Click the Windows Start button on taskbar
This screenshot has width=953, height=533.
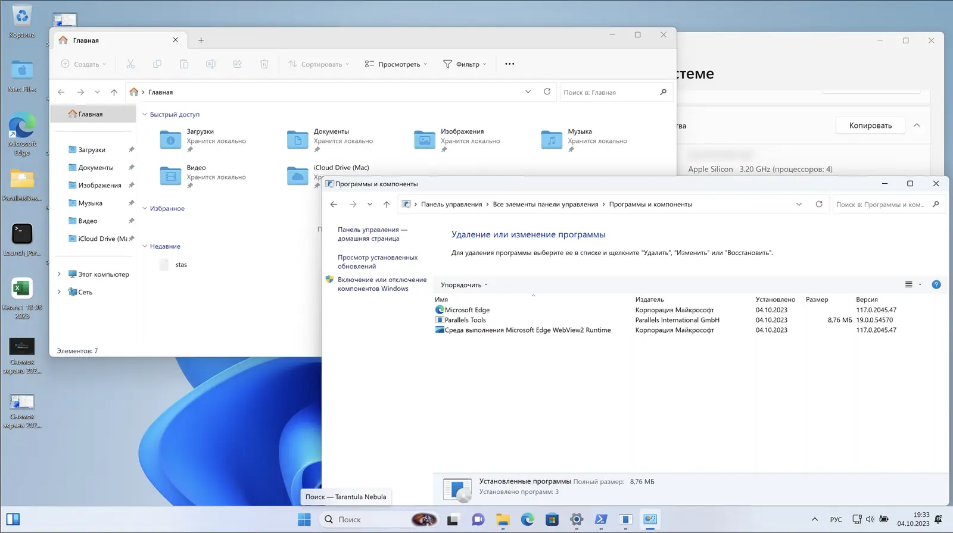pyautogui.click(x=304, y=519)
